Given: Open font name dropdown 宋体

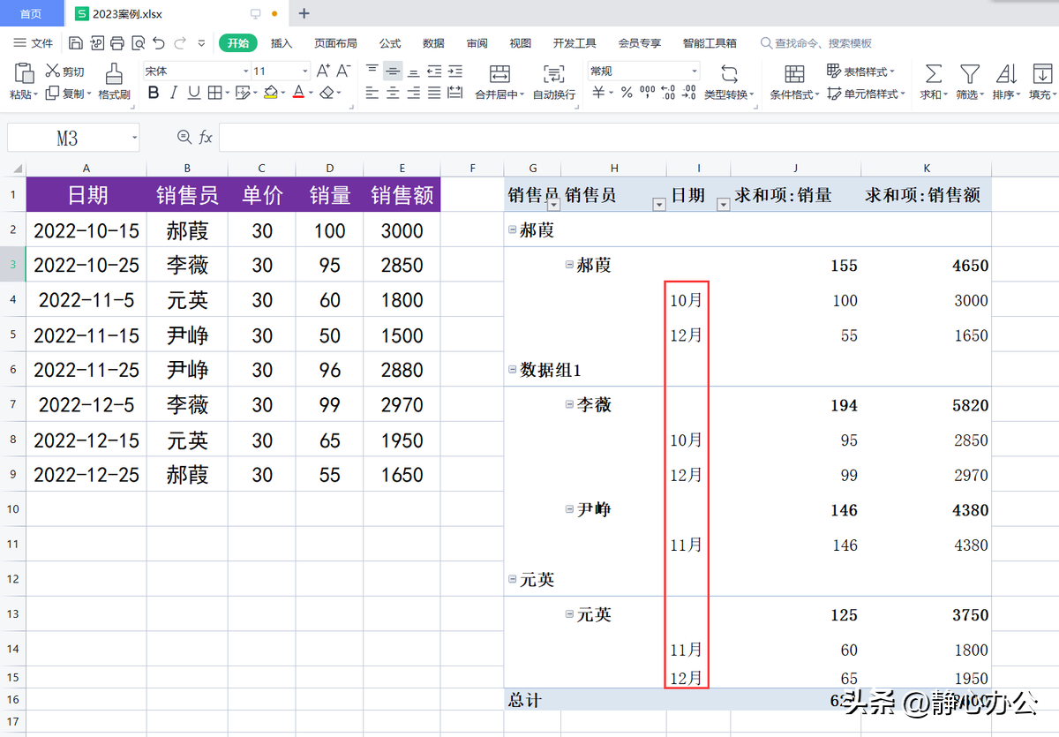Looking at the screenshot, I should click(246, 71).
